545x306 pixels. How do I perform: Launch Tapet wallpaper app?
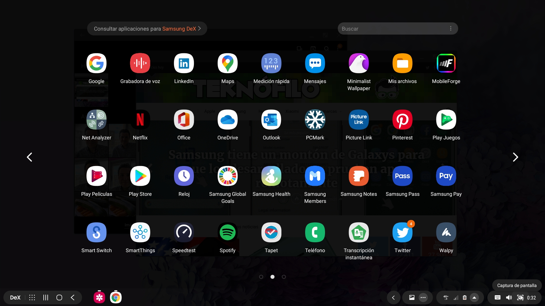[x=271, y=232]
